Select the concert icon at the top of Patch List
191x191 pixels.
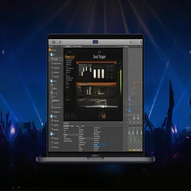coord(50,50)
